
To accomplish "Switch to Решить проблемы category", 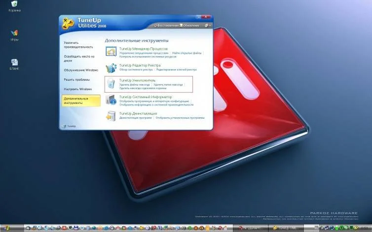I will click(77, 80).
